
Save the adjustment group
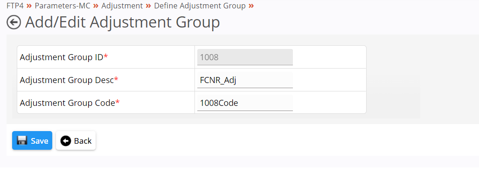(x=32, y=140)
